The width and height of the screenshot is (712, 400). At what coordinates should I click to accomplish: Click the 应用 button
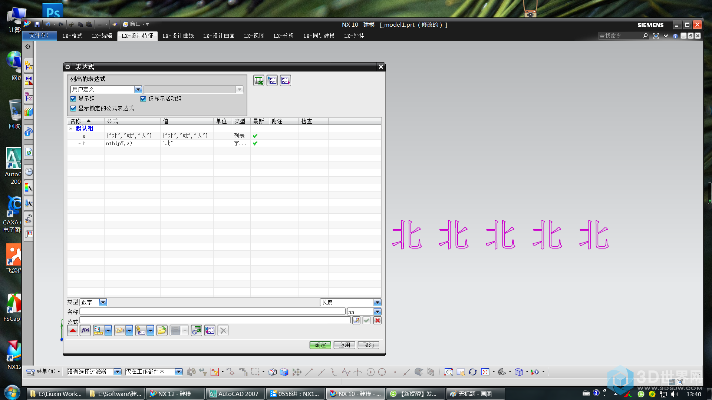[345, 345]
